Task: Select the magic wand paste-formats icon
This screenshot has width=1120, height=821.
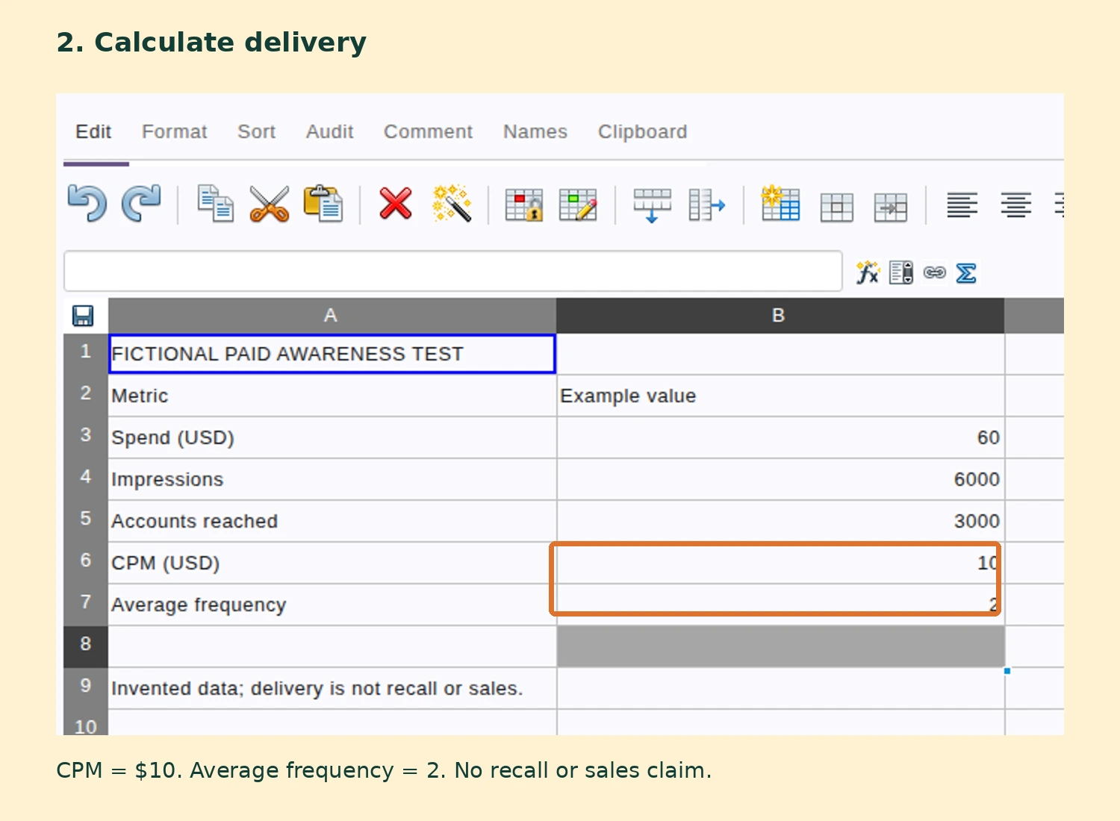Action: [x=452, y=204]
